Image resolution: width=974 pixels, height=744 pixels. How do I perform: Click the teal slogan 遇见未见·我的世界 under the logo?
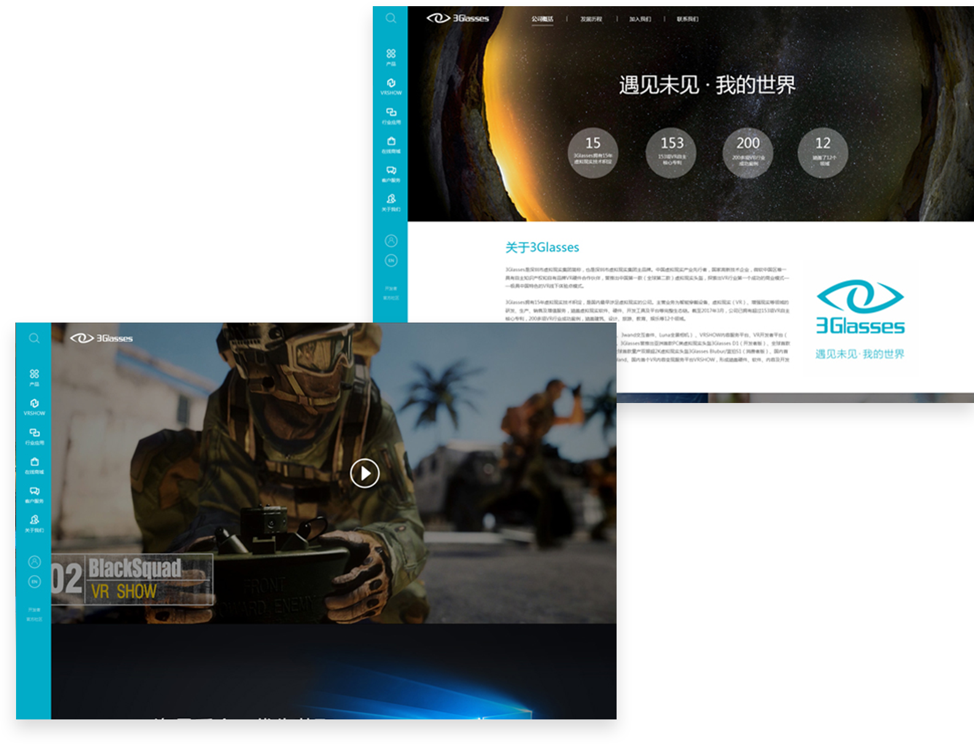coord(860,354)
